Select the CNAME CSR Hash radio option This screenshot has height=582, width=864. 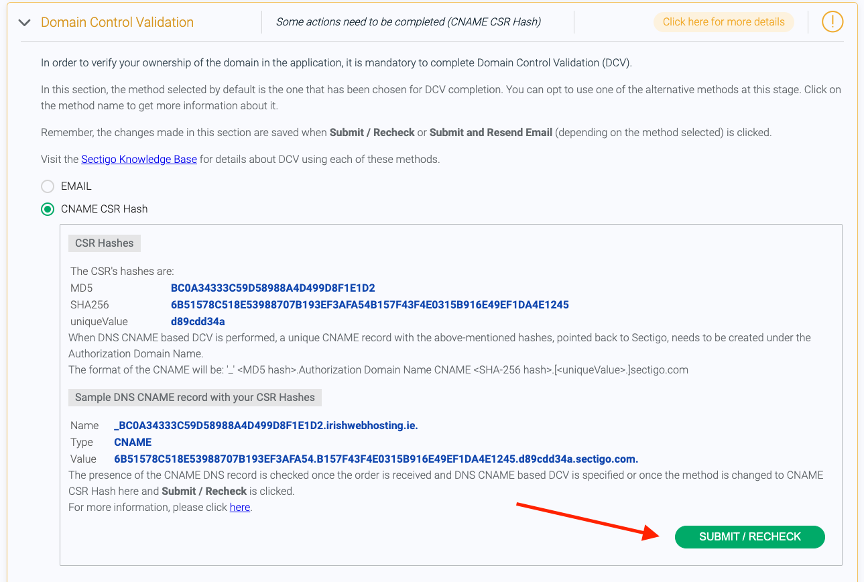pos(48,209)
